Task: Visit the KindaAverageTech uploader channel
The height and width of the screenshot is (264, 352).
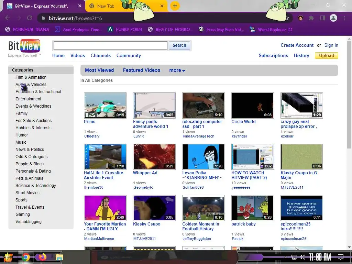Action: (198, 136)
